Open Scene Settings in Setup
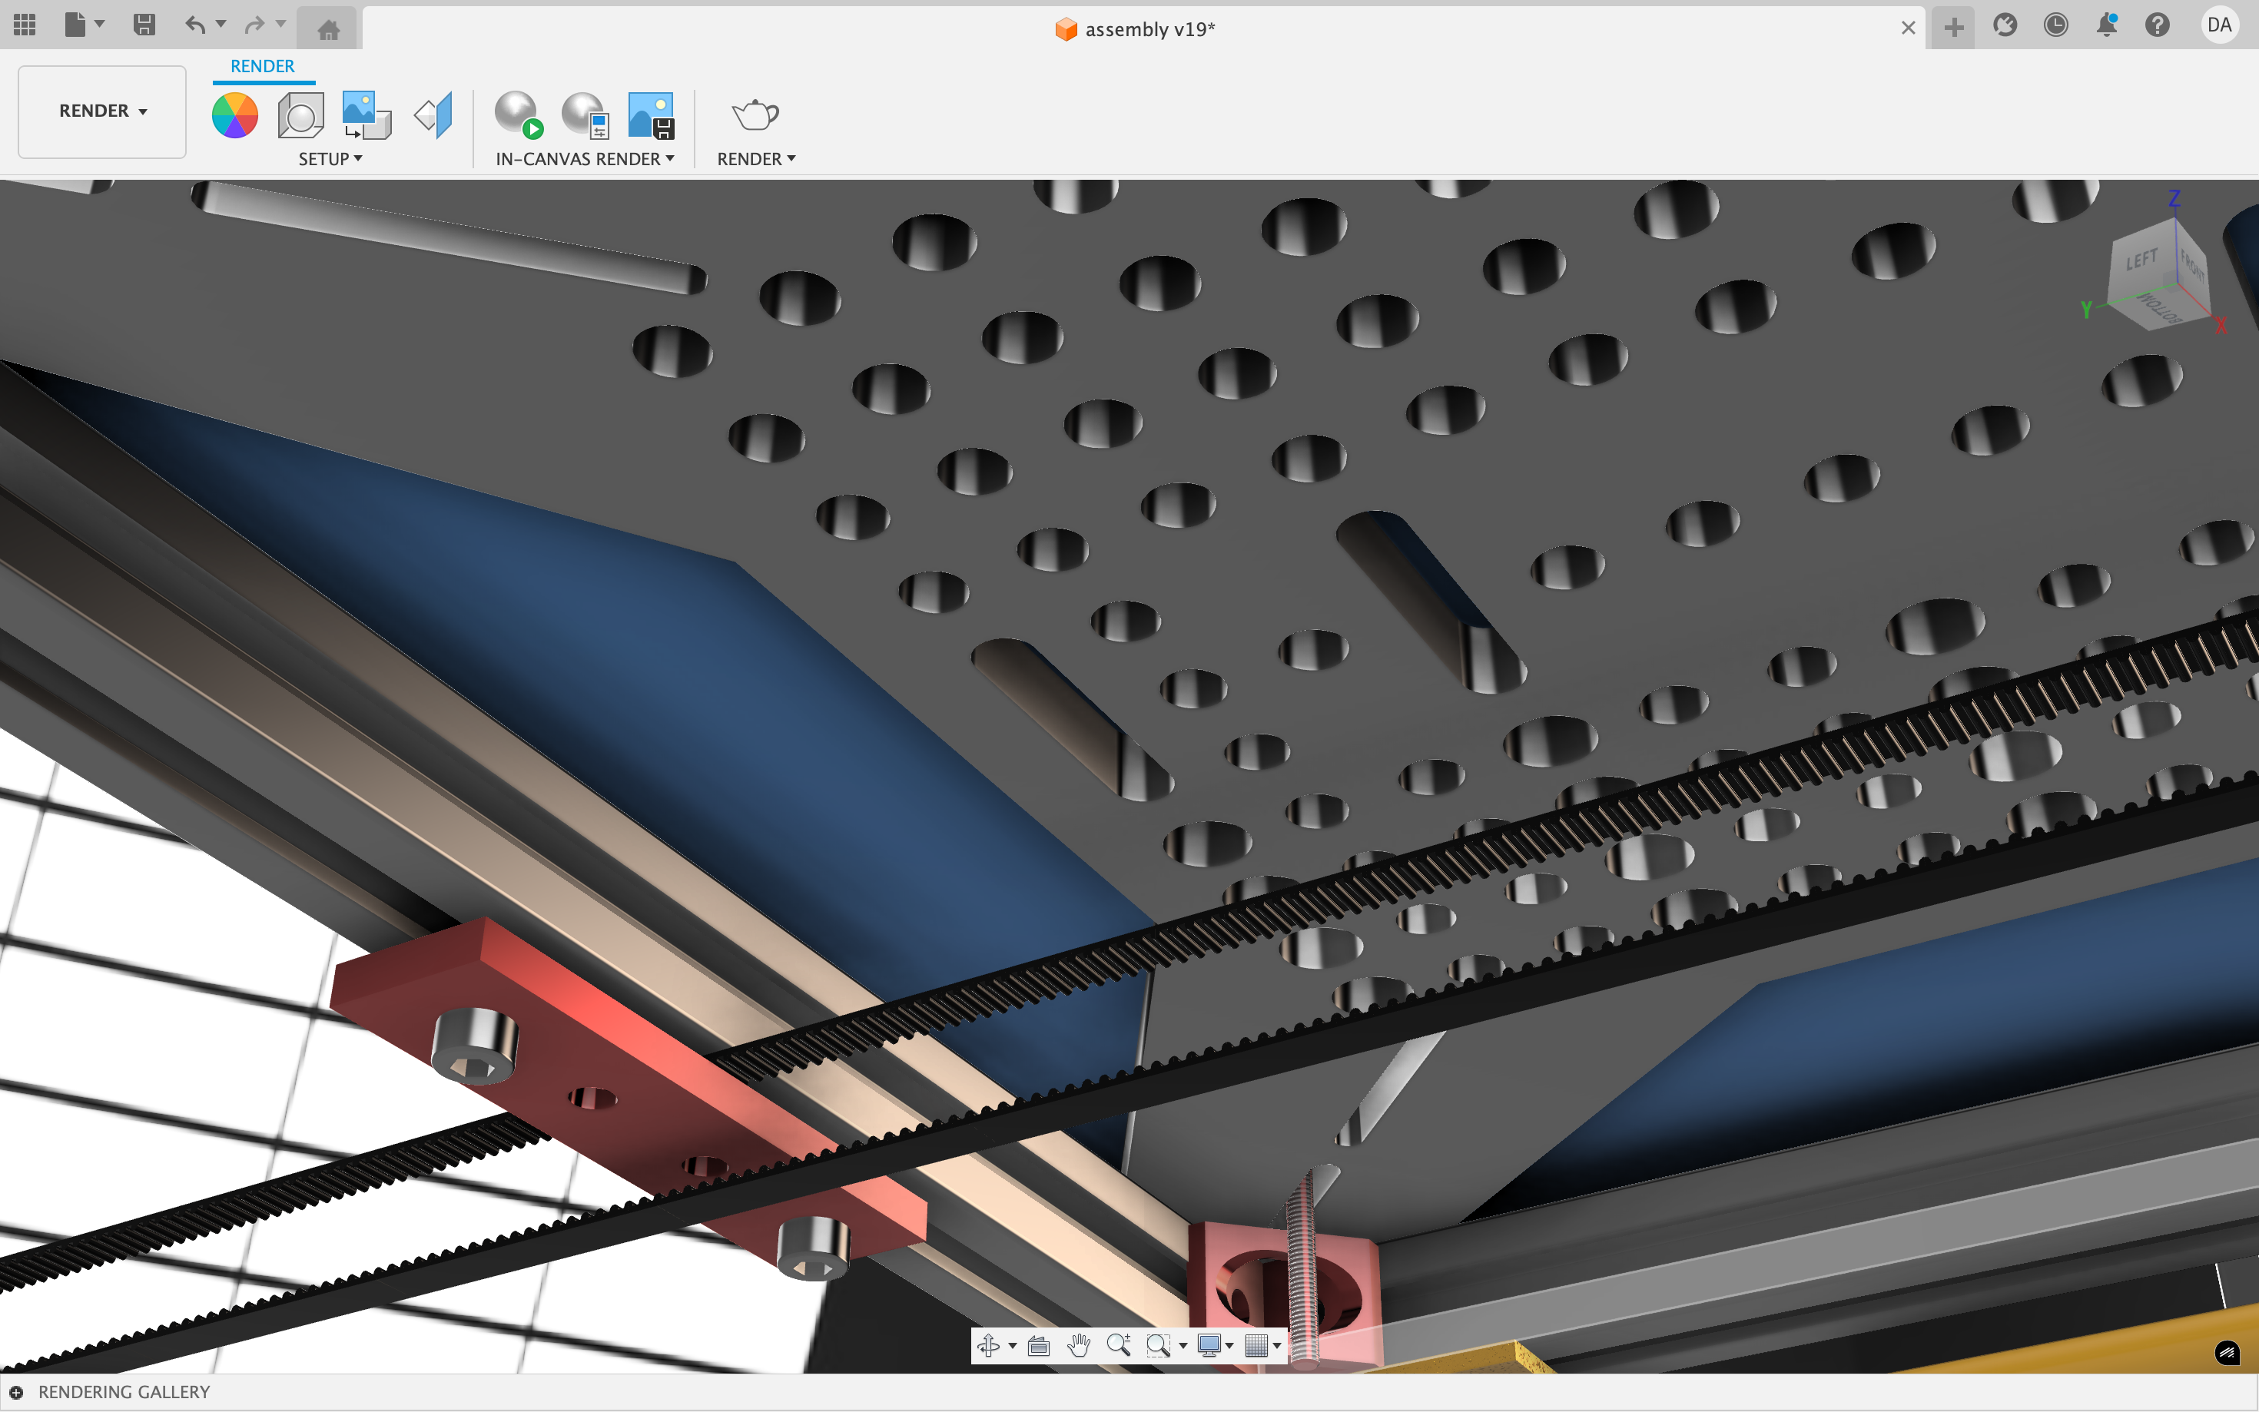Viewport: 2259px width, 1412px height. 300,116
